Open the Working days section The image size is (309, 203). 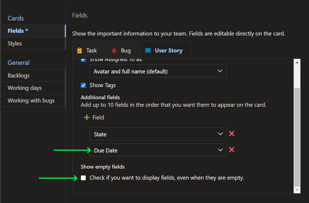(x=25, y=88)
